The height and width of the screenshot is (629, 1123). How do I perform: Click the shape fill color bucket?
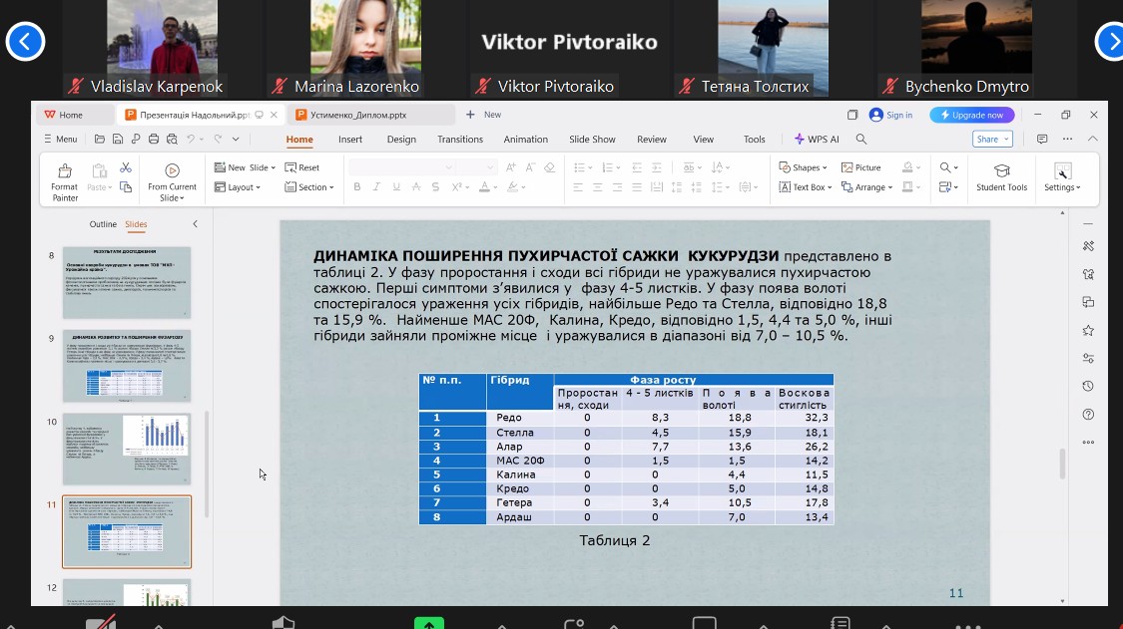click(907, 167)
